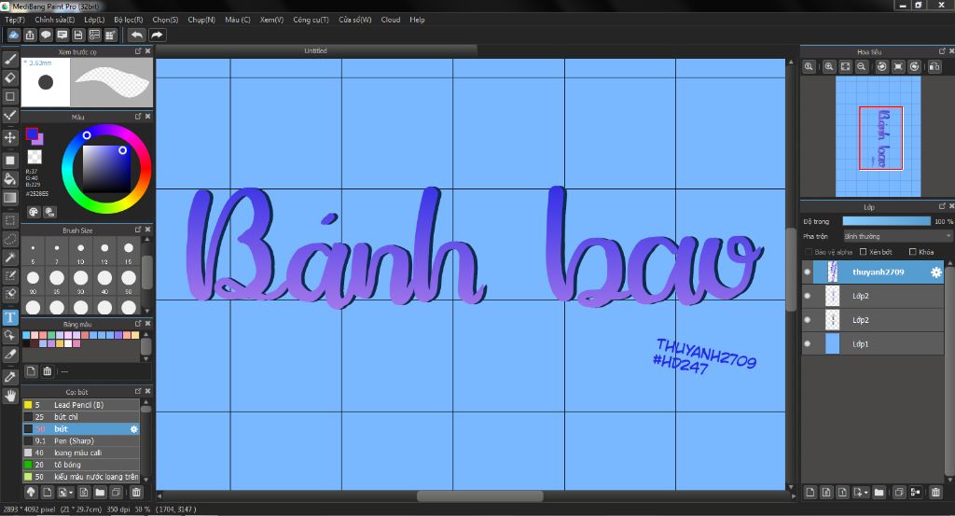The height and width of the screenshot is (516, 955).
Task: Select the Pen (Sharp) brush
Action: tap(82, 441)
